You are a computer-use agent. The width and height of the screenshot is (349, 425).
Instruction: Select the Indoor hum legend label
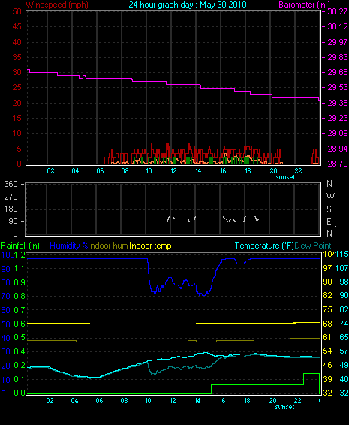click(x=108, y=246)
